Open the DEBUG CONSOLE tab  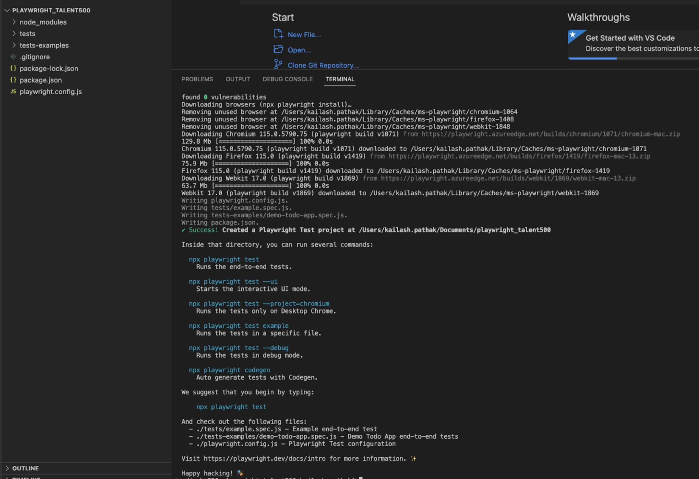(x=287, y=79)
